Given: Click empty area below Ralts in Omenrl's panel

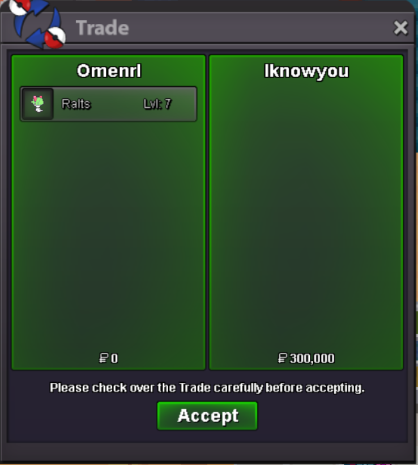Looking at the screenshot, I should coord(108,234).
